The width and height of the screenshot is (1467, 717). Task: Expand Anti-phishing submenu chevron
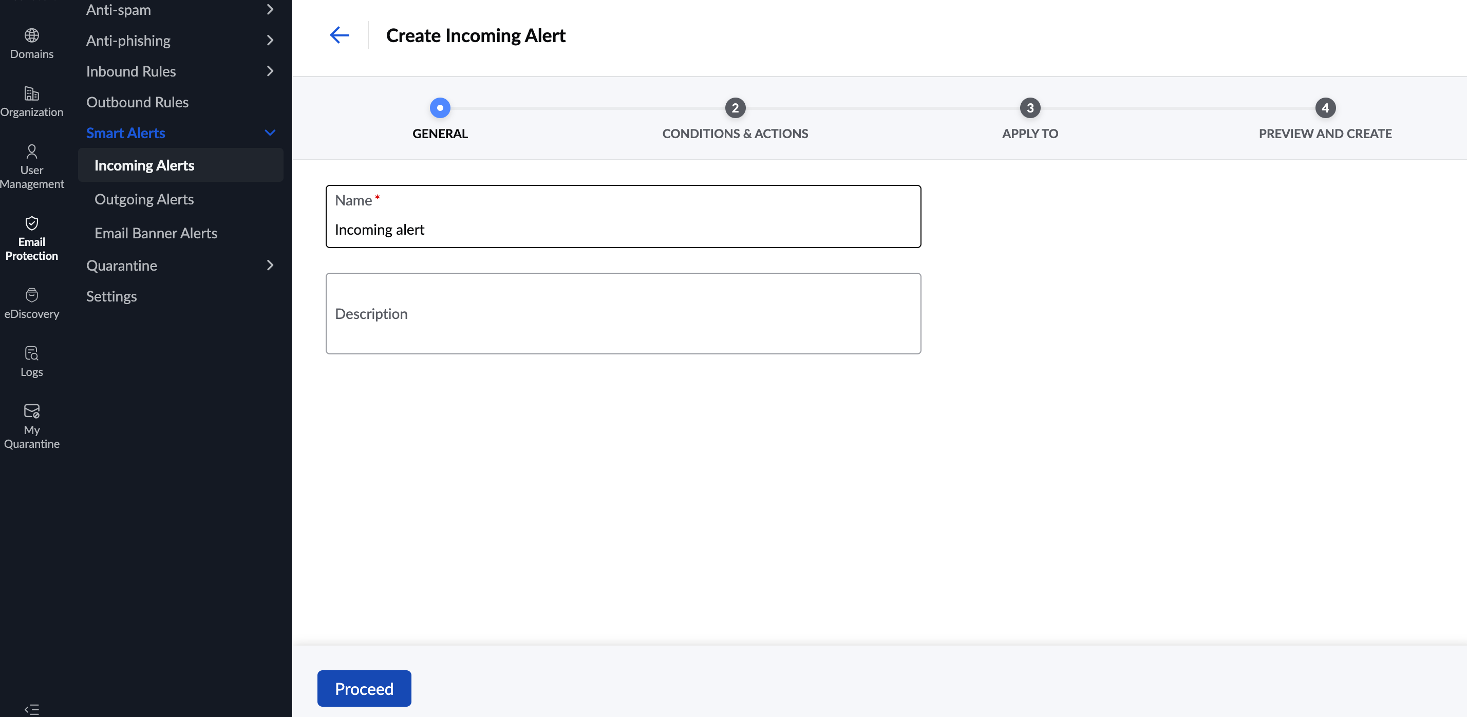click(x=270, y=41)
